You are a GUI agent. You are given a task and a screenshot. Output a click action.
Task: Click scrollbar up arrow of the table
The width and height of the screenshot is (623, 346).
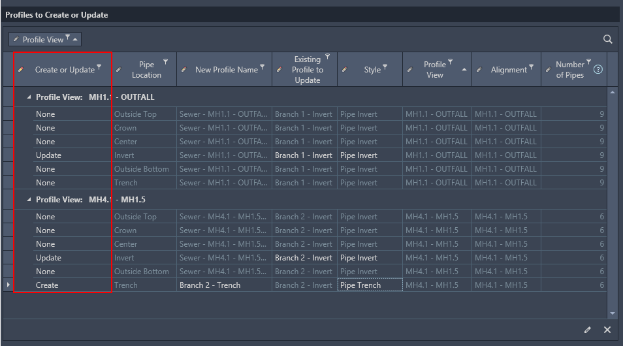pyautogui.click(x=613, y=92)
